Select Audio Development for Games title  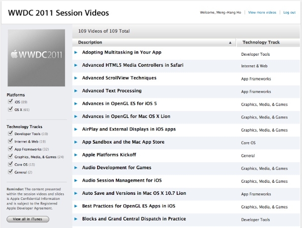tap(117, 168)
